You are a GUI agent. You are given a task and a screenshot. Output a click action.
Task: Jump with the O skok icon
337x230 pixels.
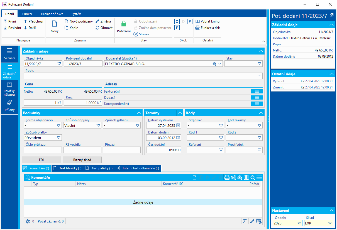(x=177, y=21)
